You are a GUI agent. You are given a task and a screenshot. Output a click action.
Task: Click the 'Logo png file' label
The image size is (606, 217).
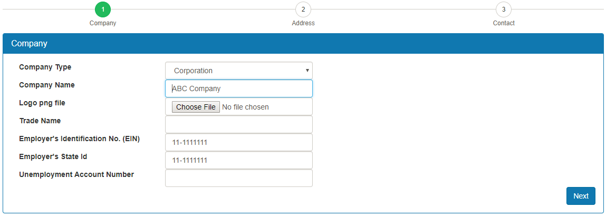[42, 103]
